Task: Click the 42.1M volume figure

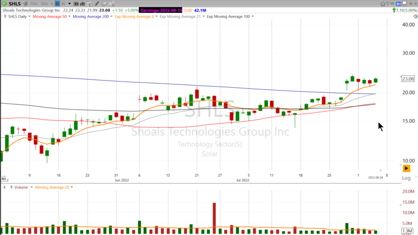Action: 200,10
